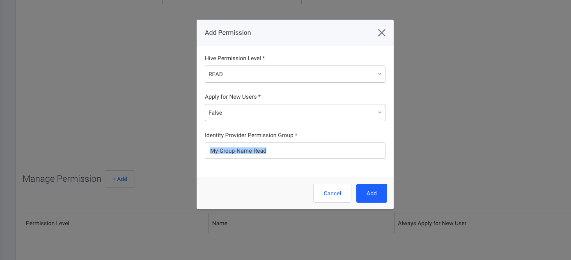Click the Apply for New Users label

point(233,97)
